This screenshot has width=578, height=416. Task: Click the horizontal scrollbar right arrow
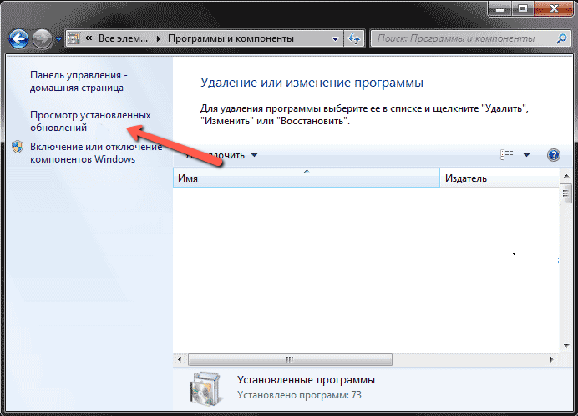point(552,359)
